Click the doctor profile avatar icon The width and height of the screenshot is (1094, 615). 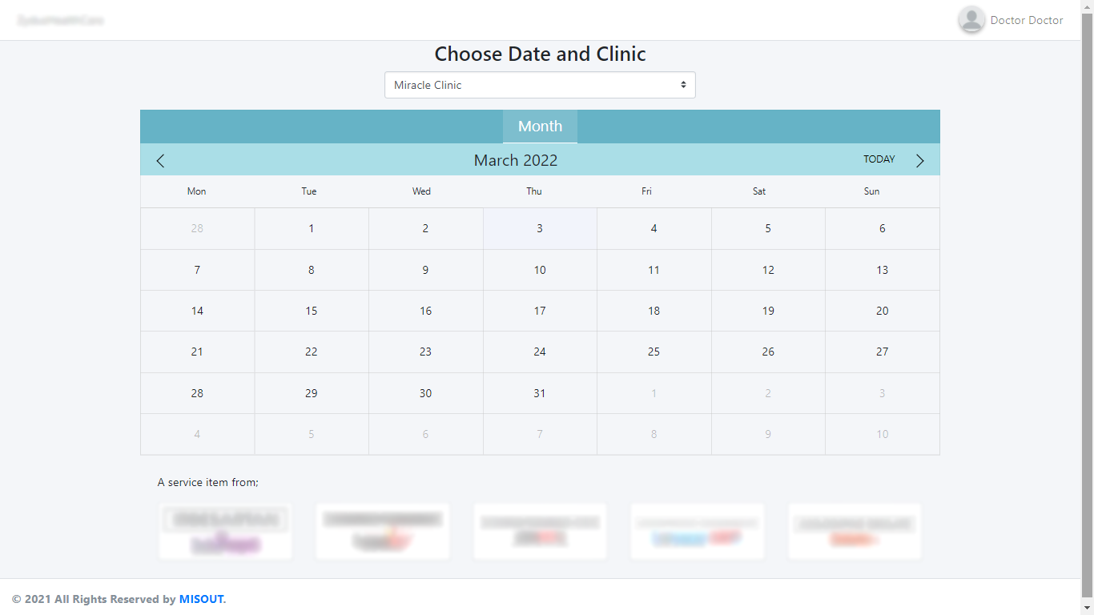click(x=971, y=20)
